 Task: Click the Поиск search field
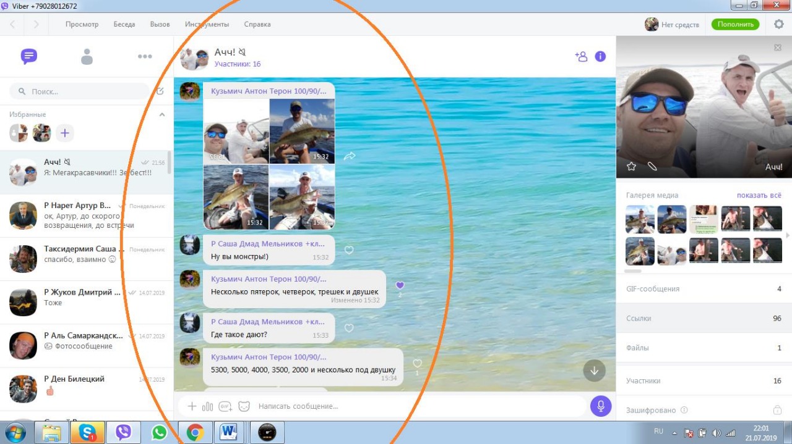pyautogui.click(x=79, y=91)
